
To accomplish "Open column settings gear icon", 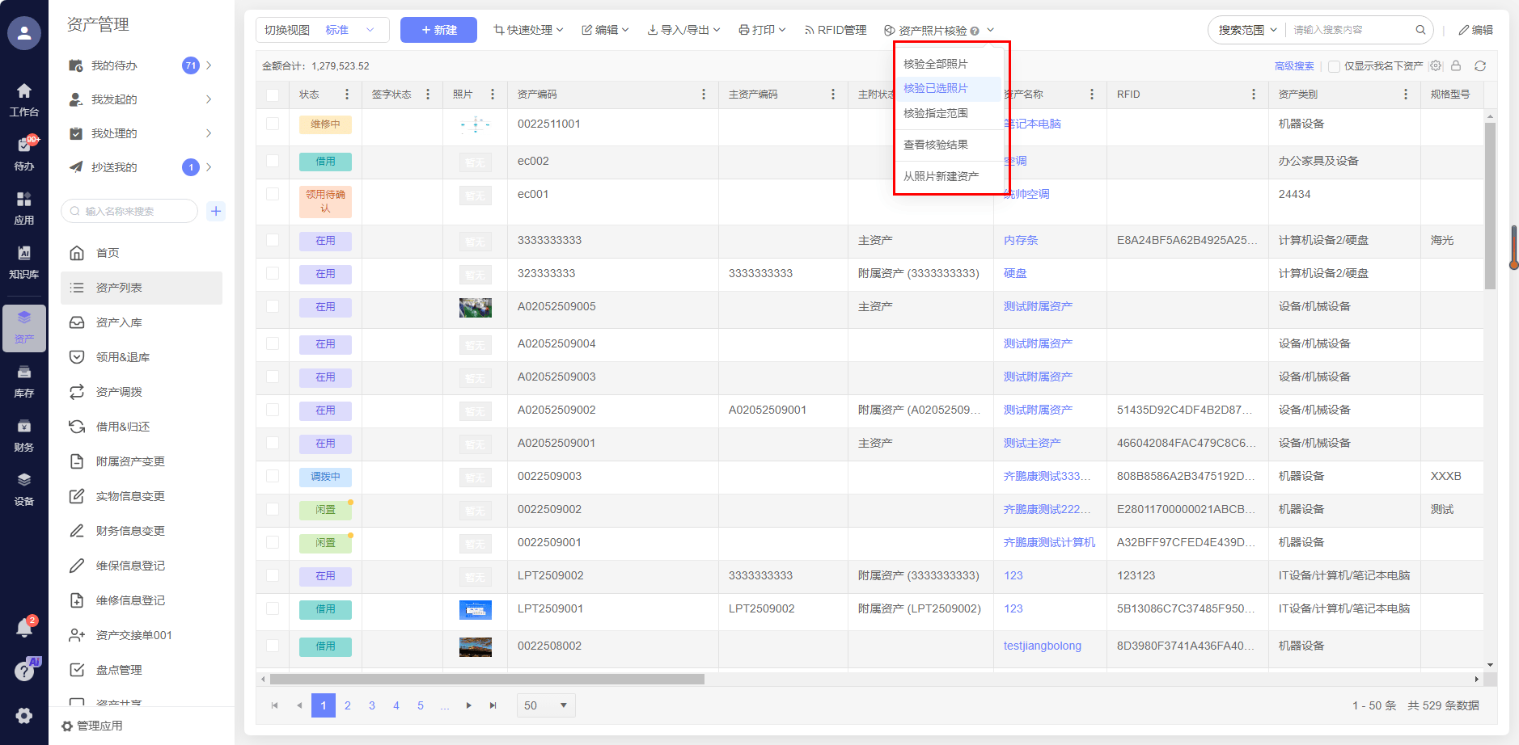I will (x=1436, y=66).
